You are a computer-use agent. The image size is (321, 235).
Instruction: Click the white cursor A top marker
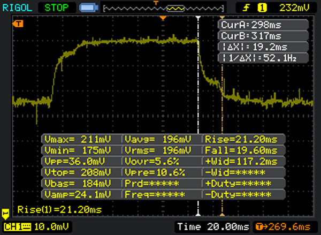click(x=198, y=18)
